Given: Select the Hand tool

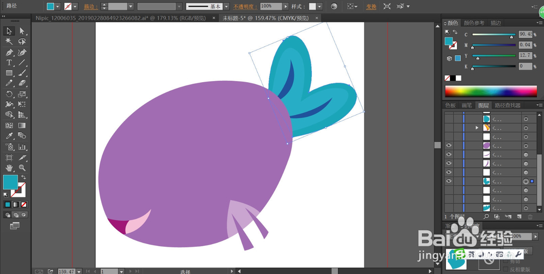Looking at the screenshot, I should (9, 167).
